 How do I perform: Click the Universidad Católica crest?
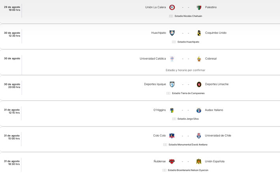(172, 59)
